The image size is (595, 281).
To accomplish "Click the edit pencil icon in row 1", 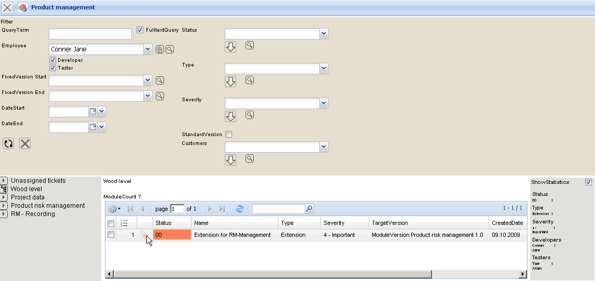I will (144, 235).
